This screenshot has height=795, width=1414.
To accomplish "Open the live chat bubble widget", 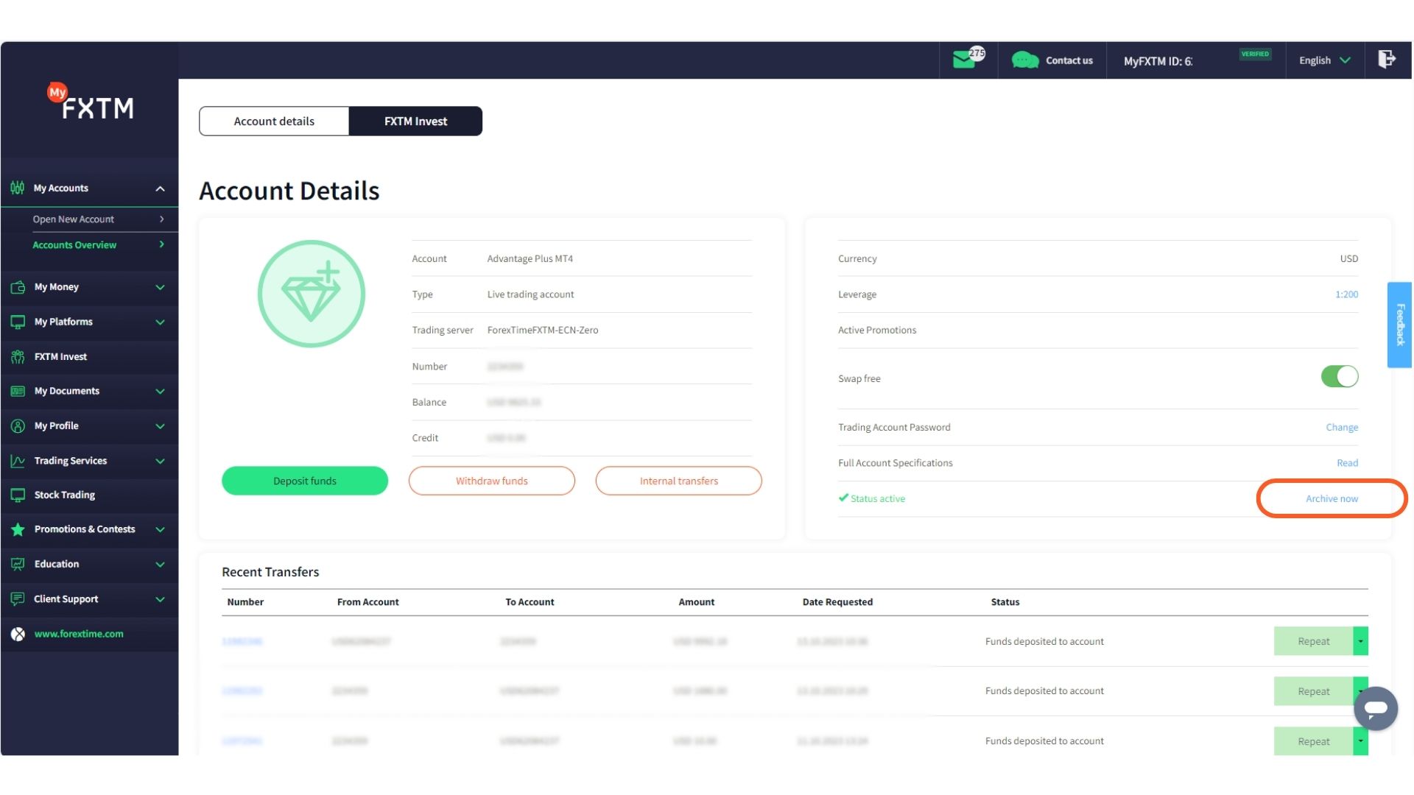I will [1376, 708].
